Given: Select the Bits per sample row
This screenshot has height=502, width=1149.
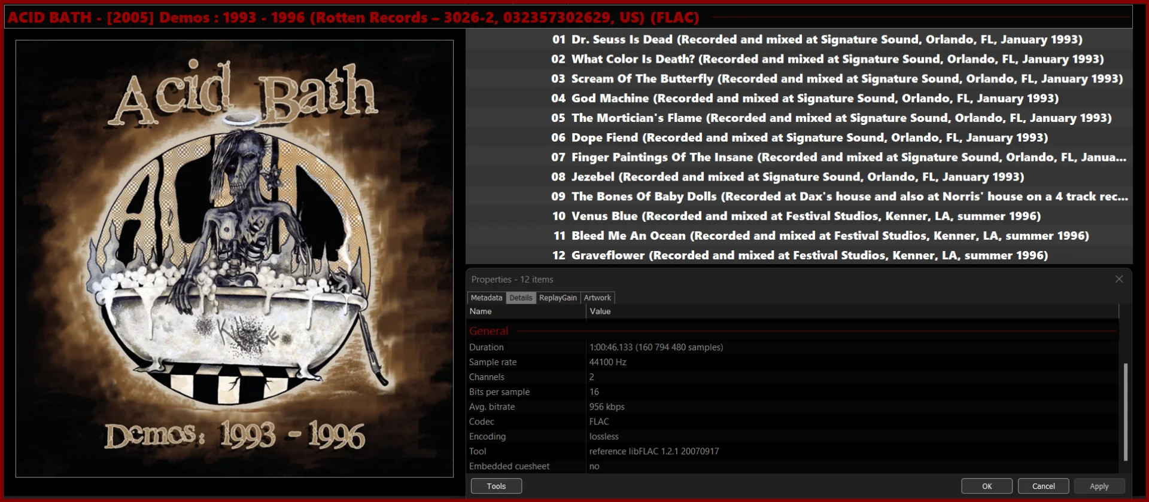Looking at the screenshot, I should (x=792, y=392).
